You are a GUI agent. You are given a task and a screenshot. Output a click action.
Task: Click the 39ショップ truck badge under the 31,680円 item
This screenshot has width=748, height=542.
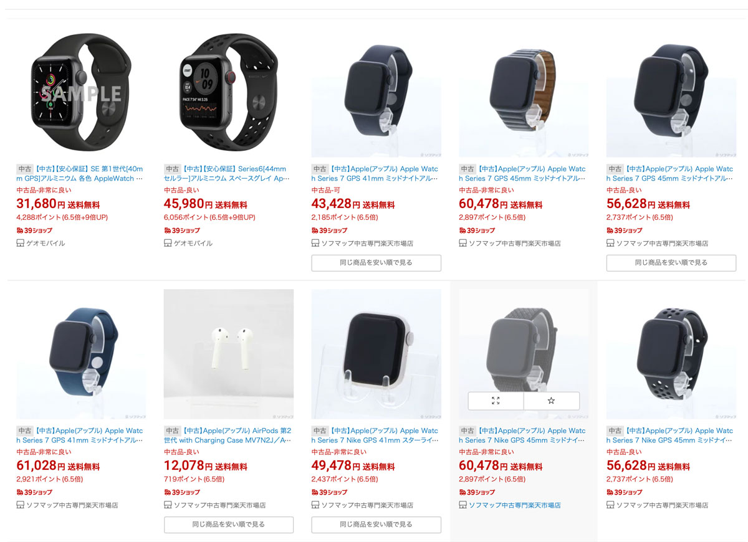coord(32,231)
